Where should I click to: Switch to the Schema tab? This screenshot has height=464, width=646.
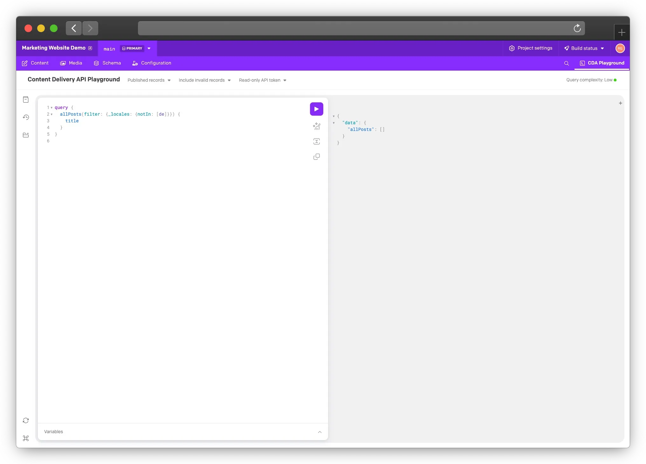pos(107,63)
